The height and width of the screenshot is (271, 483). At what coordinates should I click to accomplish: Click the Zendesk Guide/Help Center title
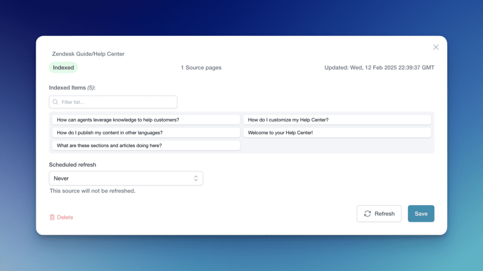pos(88,54)
